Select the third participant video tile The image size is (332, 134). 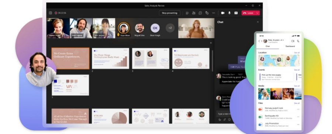pos(104,28)
